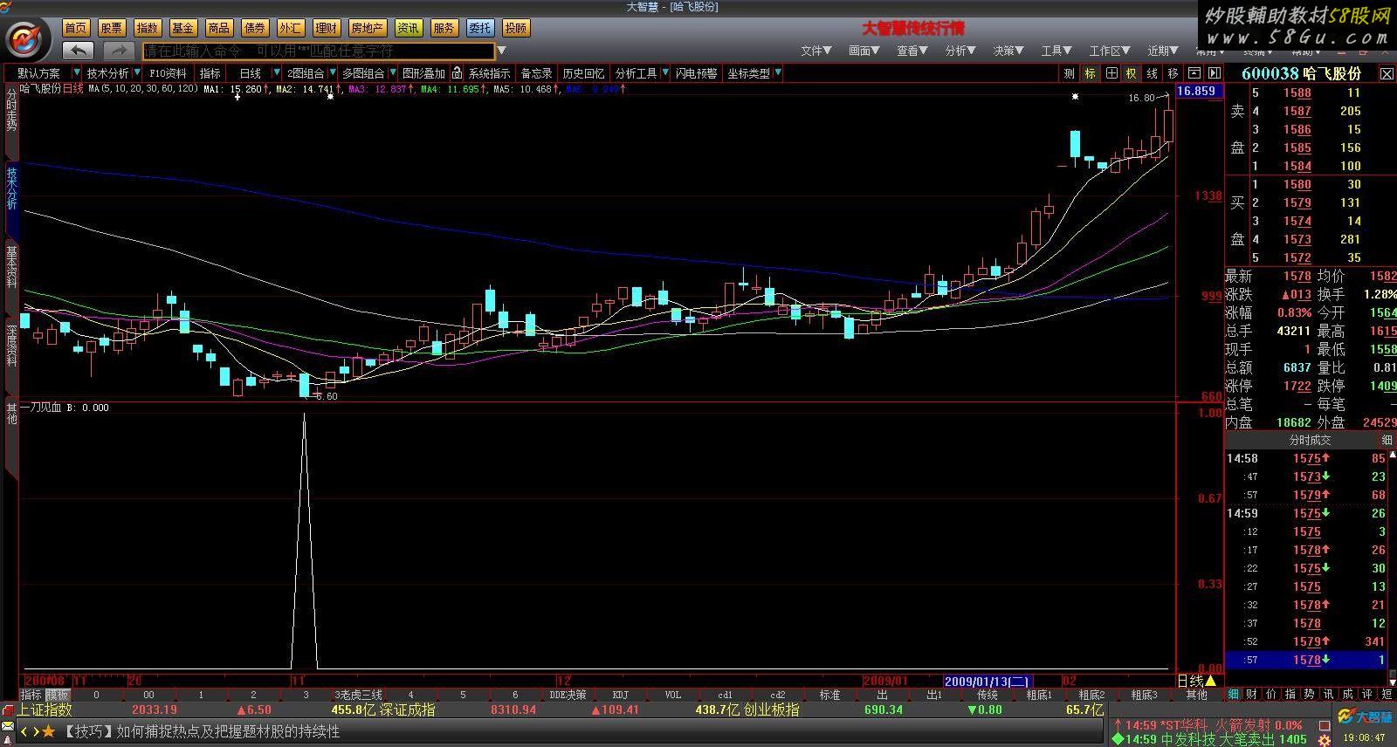Open the 决策 menu
The image size is (1397, 747).
click(x=1008, y=51)
